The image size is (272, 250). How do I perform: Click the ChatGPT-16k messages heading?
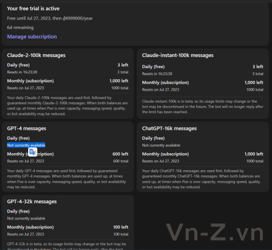pos(169,128)
